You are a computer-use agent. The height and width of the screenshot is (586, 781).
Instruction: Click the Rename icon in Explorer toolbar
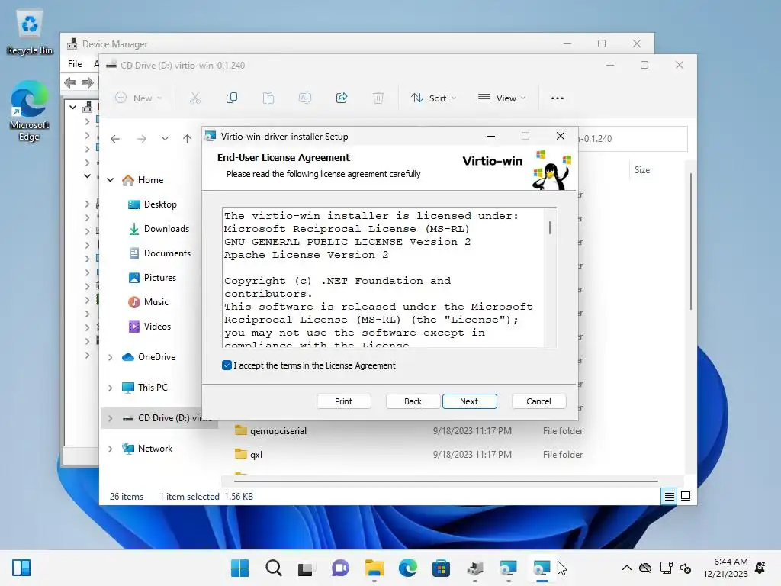pyautogui.click(x=305, y=98)
